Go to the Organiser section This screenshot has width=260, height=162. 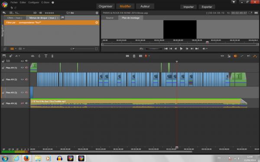105,6
